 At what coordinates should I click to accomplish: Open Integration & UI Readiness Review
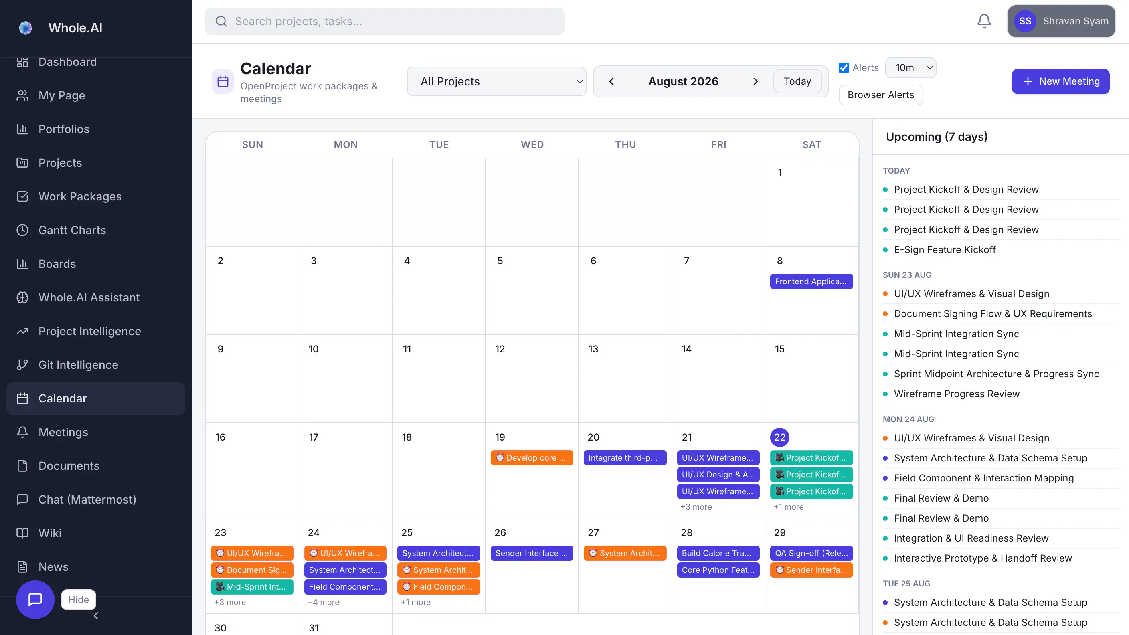(x=1001, y=538)
